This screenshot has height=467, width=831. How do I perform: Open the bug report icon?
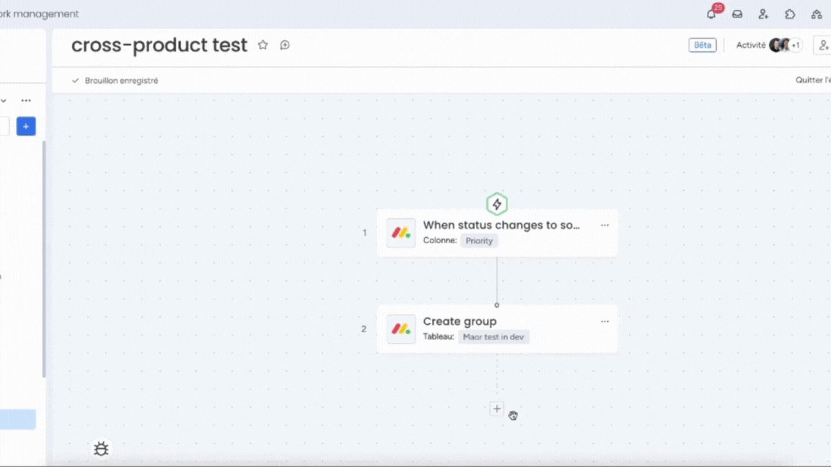coord(101,448)
